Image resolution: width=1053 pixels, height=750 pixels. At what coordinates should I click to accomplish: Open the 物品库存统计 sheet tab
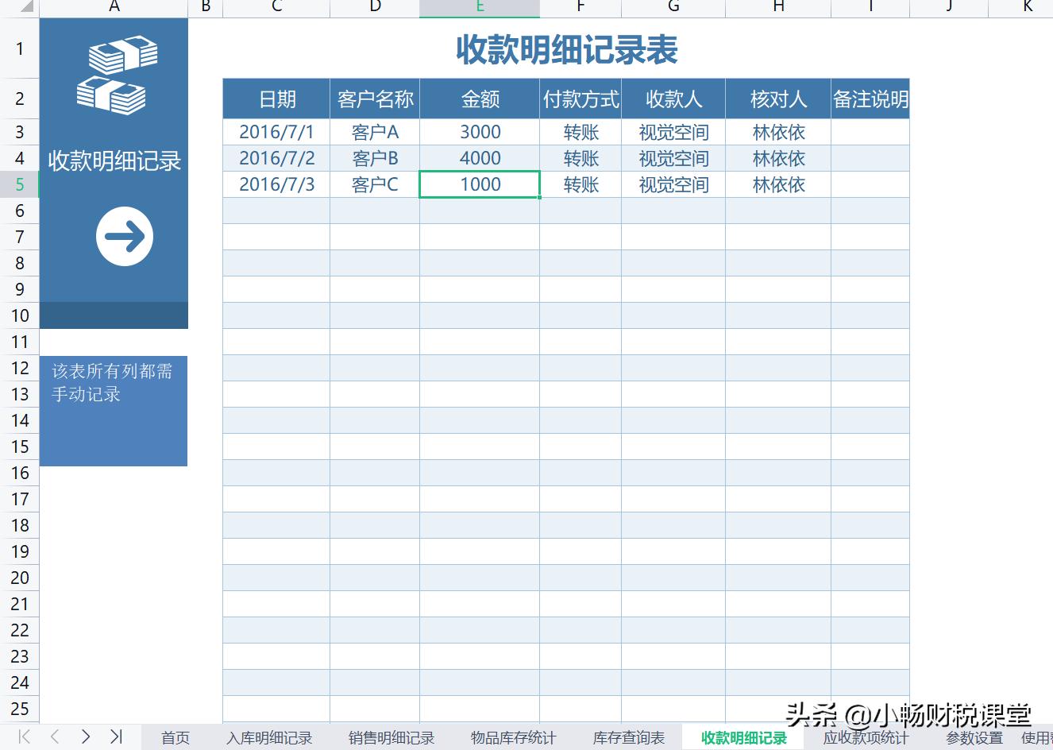point(512,737)
